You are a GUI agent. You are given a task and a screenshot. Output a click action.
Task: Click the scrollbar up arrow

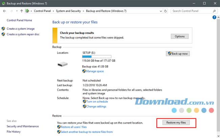(x=218, y=17)
